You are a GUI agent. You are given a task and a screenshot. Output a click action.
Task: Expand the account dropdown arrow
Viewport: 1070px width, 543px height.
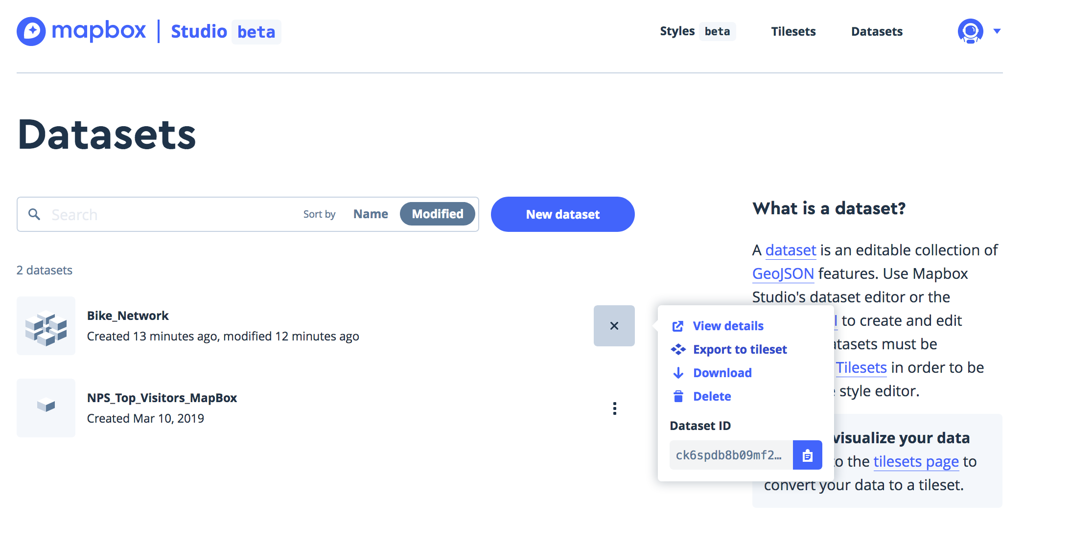coord(997,31)
